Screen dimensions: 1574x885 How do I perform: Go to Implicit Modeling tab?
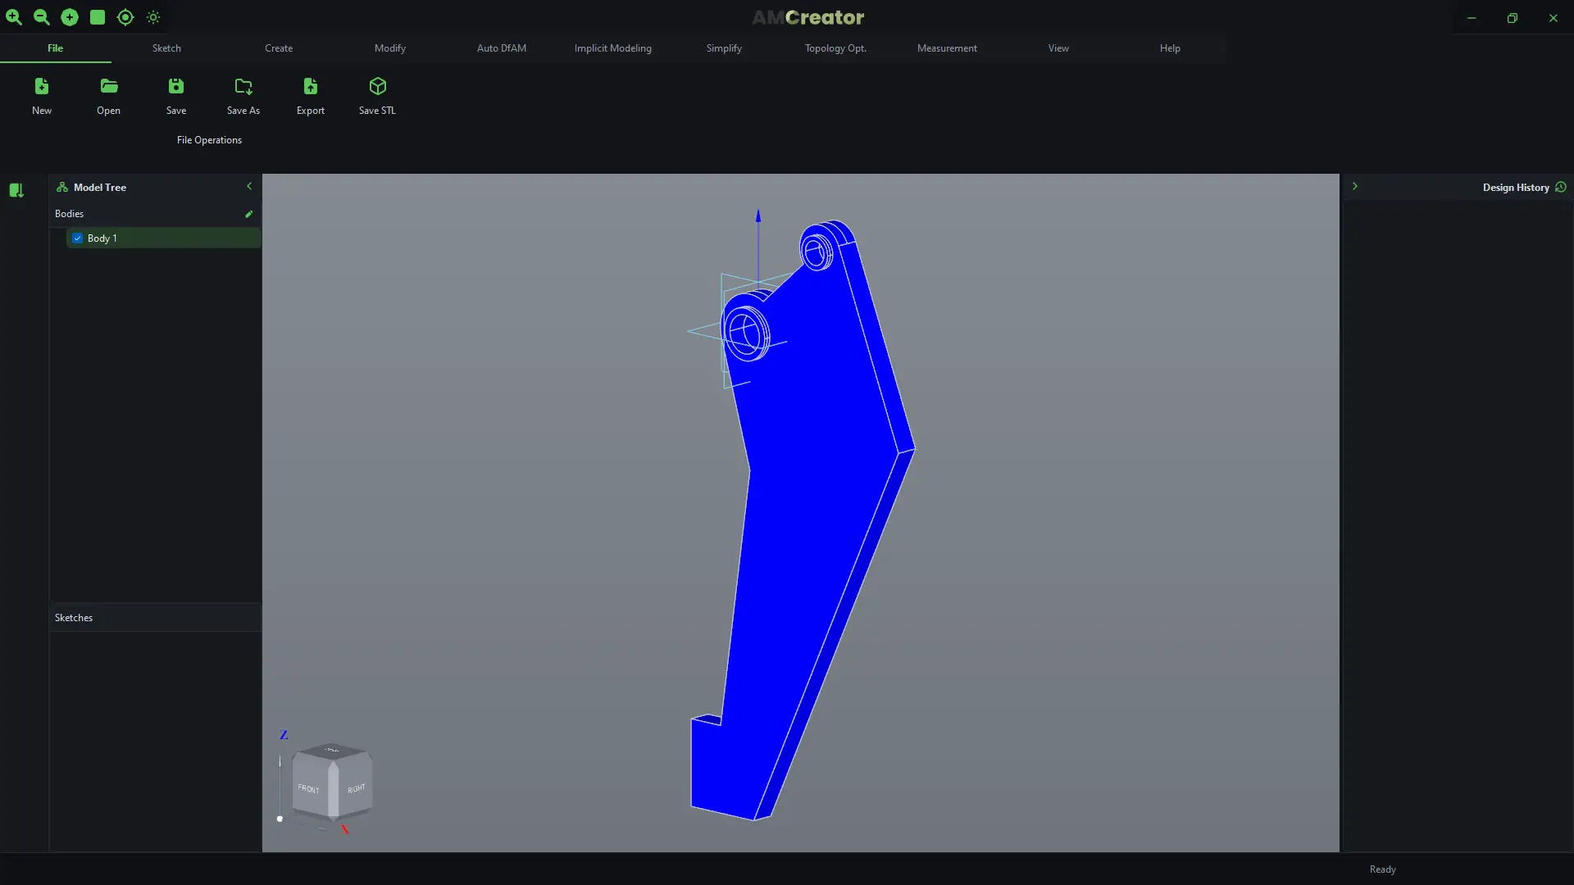(x=613, y=48)
